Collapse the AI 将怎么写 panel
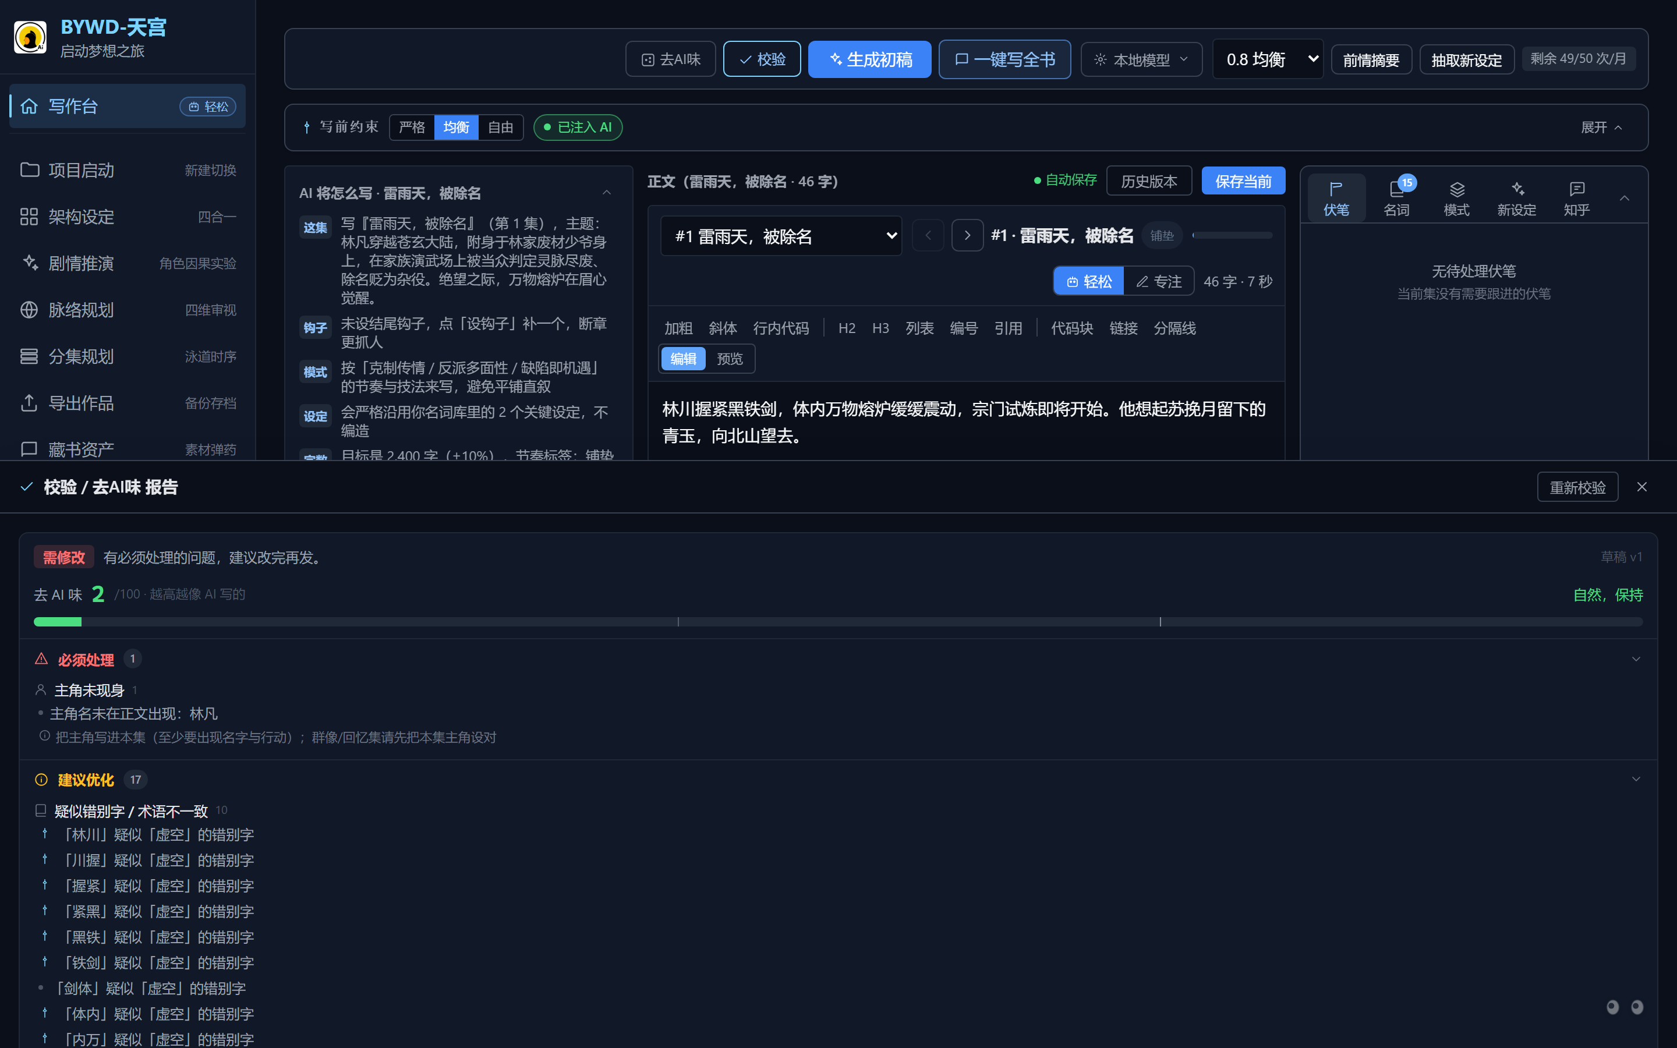 pyautogui.click(x=606, y=193)
